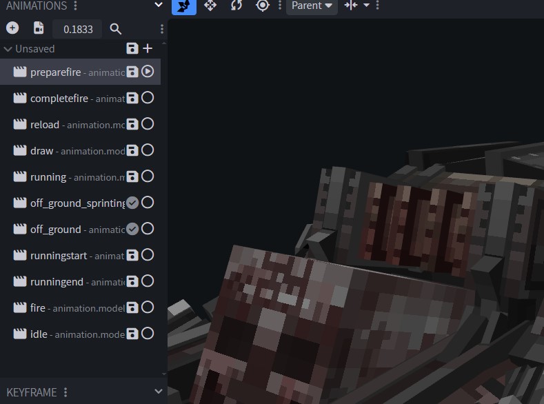Open the right toolbar three-dot menu
544x404 pixels.
point(377,6)
